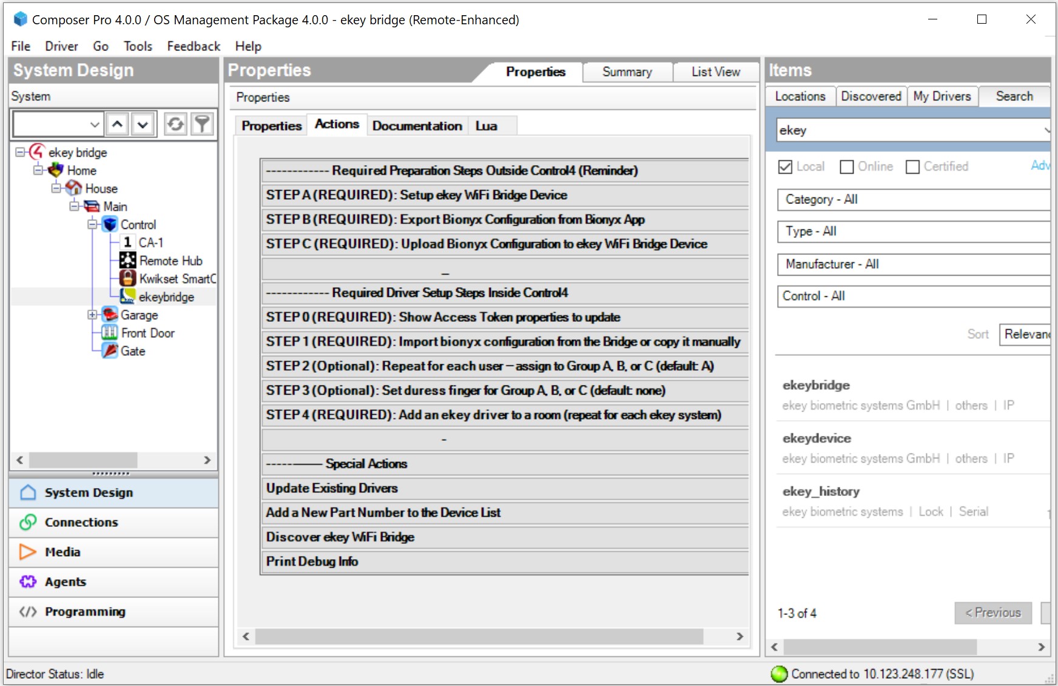Switch to the Documentation tab
Screen dimensions: 1058x686
[417, 126]
